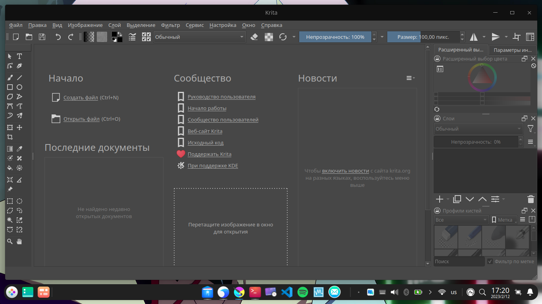Click the save floppy disk icon
542x304 pixels.
[42, 37]
